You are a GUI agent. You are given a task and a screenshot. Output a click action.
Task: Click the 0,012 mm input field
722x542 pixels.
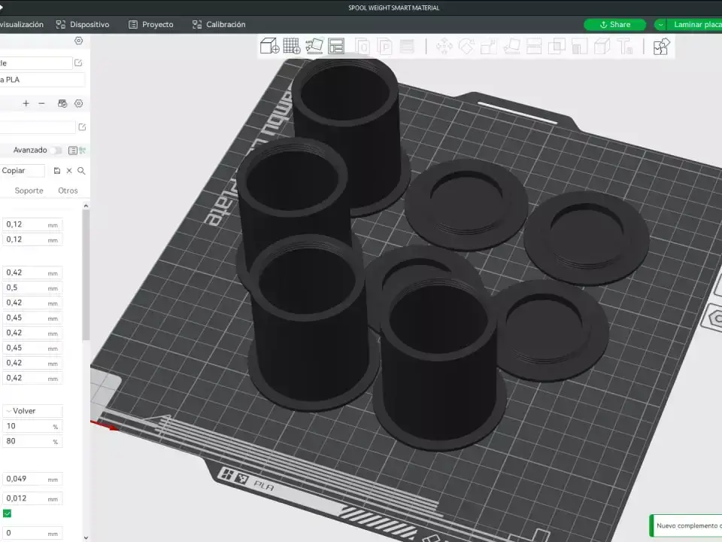coord(32,498)
